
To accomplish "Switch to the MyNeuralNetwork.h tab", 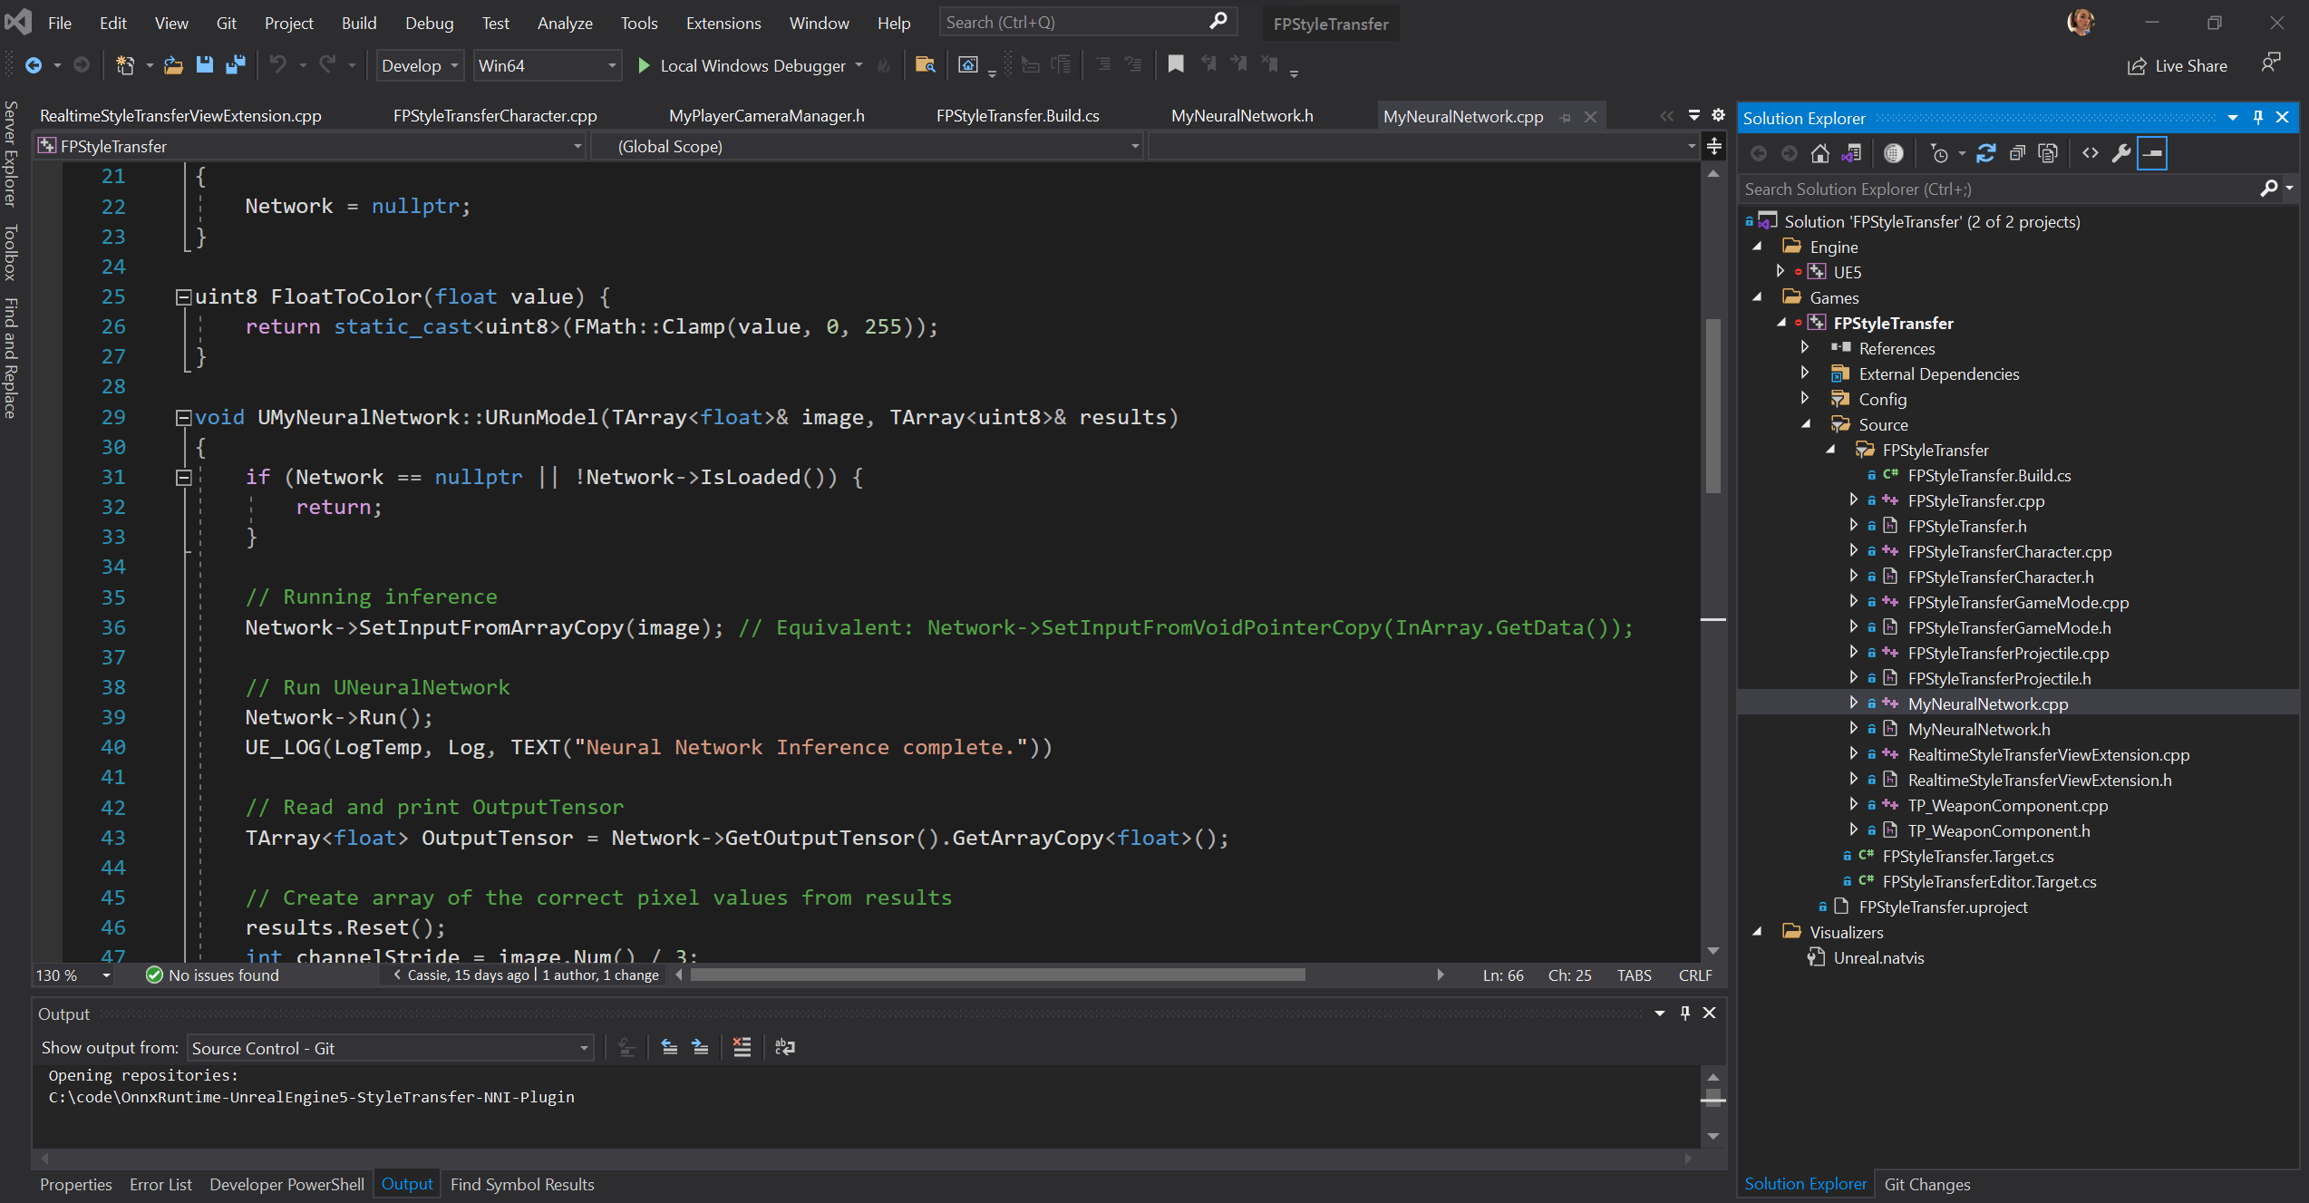I will click(1242, 116).
